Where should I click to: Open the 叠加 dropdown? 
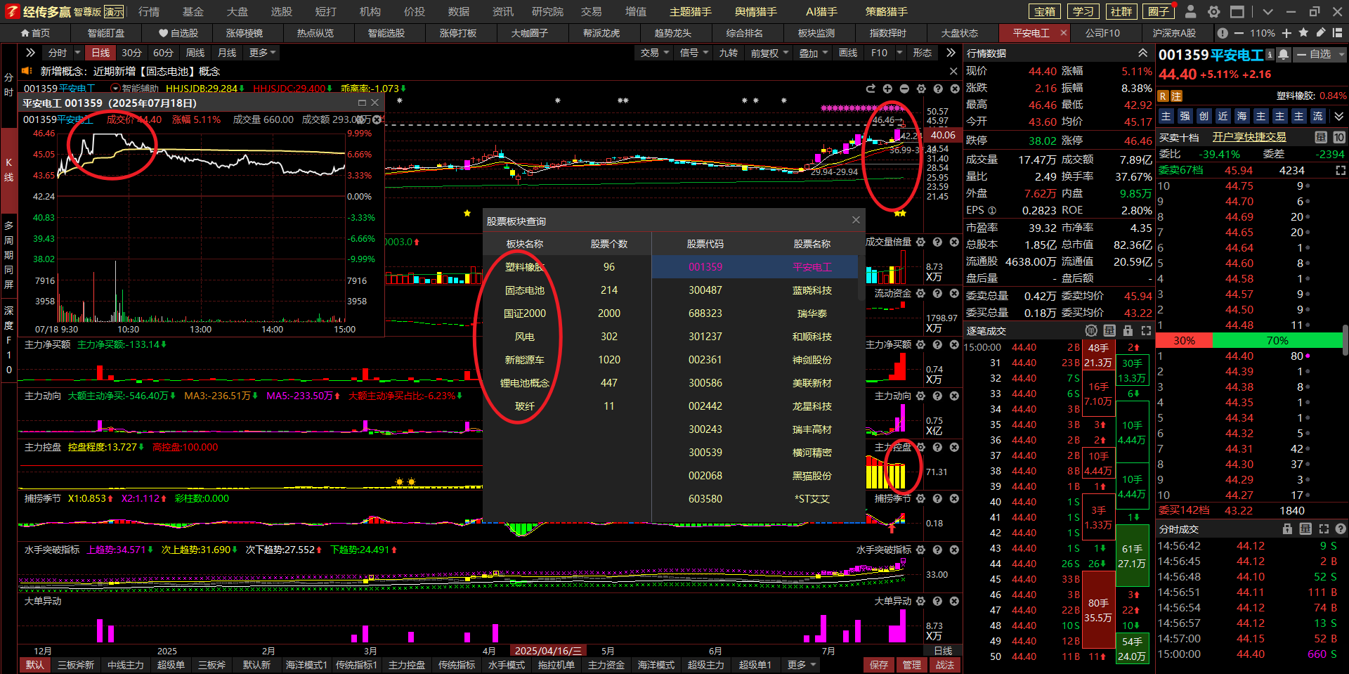[x=813, y=53]
